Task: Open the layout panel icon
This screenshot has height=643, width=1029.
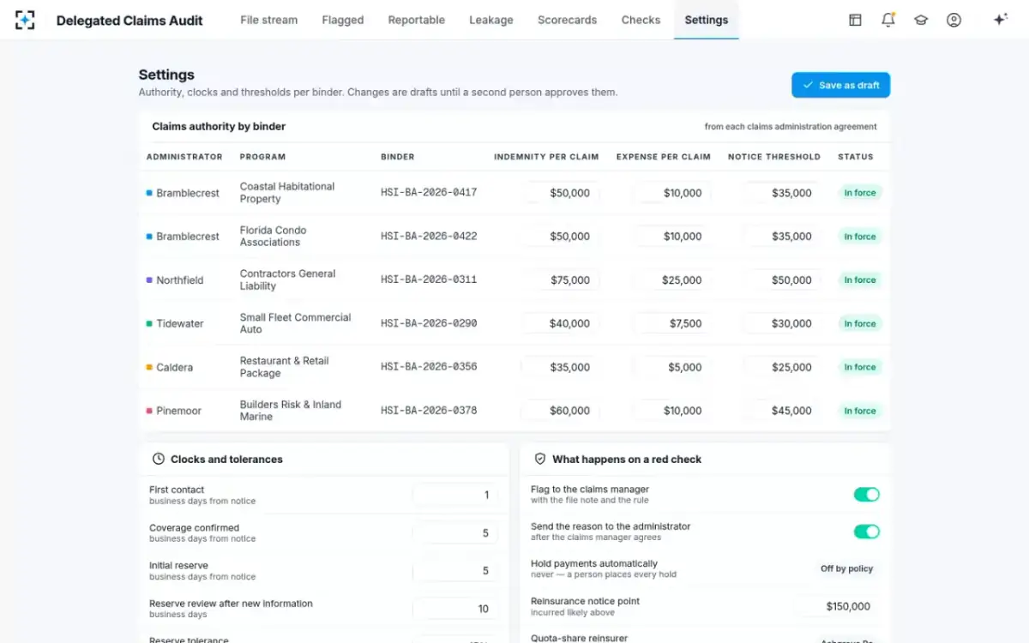Action: tap(855, 20)
